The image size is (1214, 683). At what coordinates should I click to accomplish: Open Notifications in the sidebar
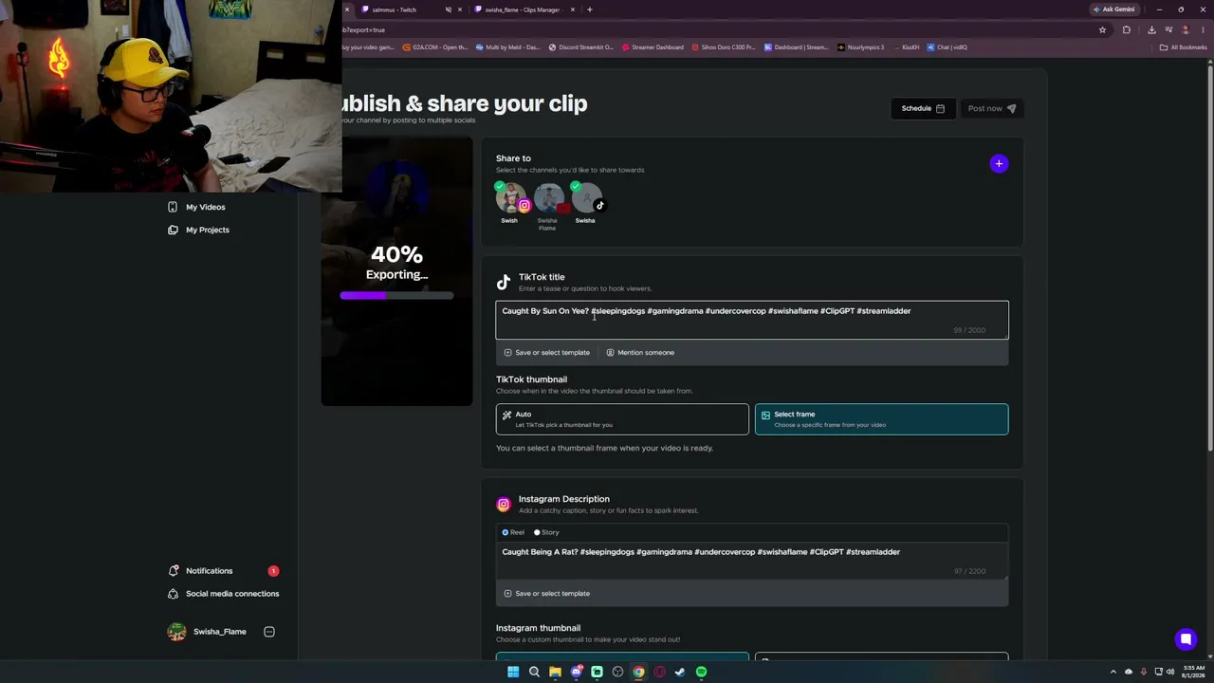pyautogui.click(x=200, y=571)
